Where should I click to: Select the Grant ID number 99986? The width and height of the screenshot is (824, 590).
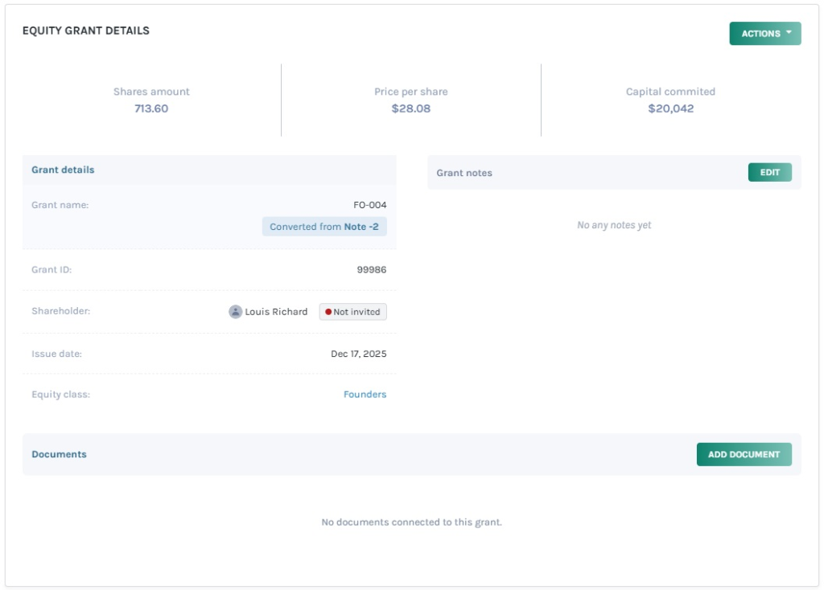371,270
